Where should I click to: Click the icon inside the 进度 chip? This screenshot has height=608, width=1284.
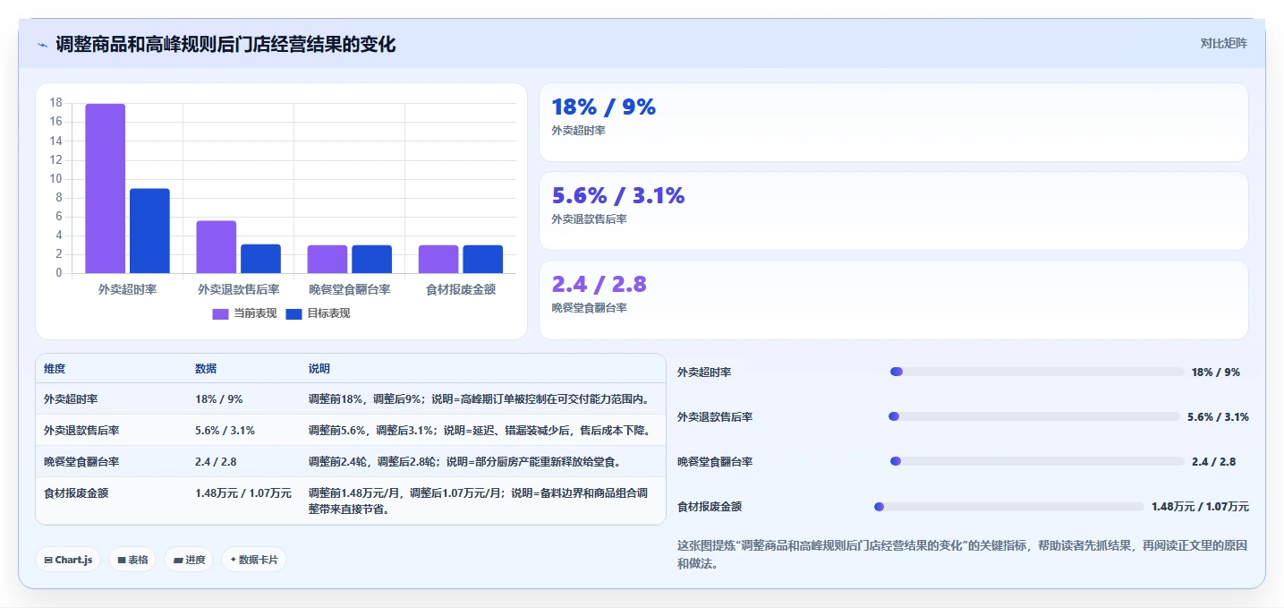pyautogui.click(x=177, y=560)
